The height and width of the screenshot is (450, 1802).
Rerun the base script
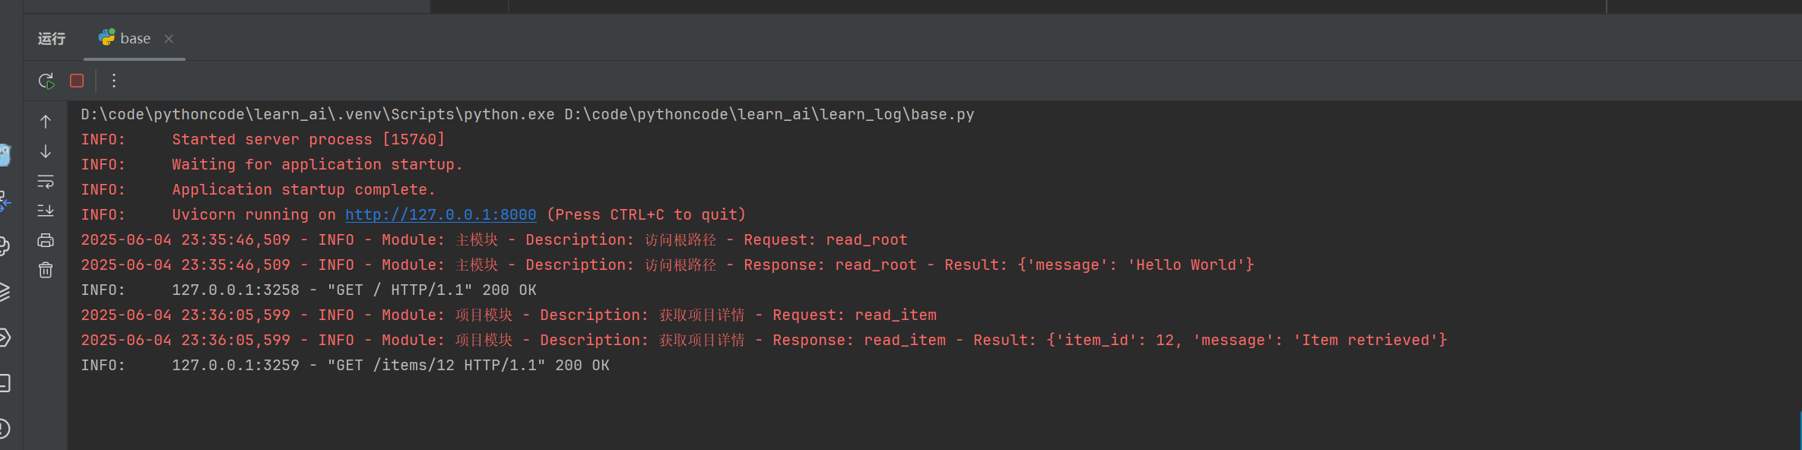point(46,81)
